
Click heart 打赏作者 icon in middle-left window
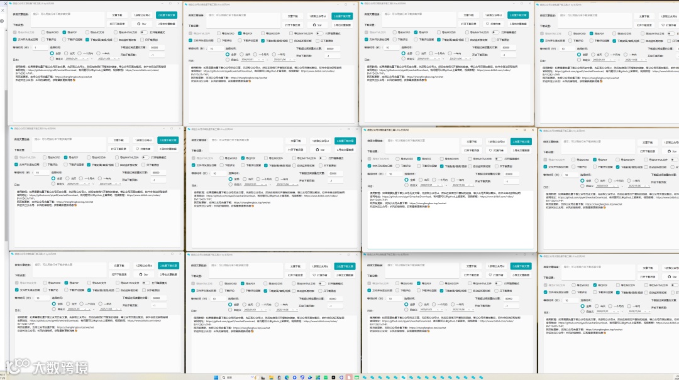[x=138, y=149]
